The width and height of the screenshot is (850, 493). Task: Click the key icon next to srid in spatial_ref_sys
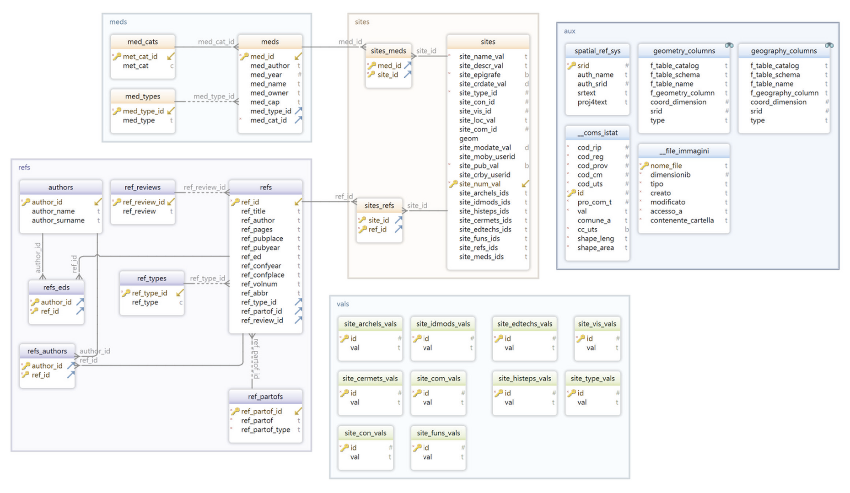coord(571,65)
